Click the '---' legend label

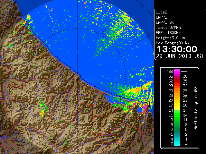click(184, 71)
